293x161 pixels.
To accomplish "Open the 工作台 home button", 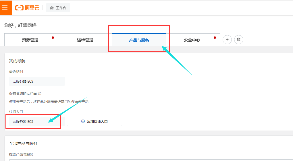I will [58, 8].
